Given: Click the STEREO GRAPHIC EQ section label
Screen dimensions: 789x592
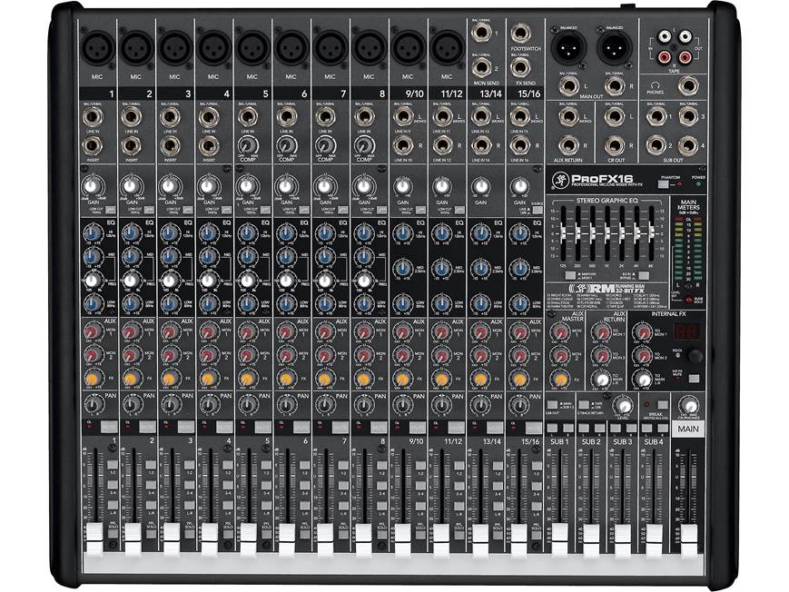Looking at the screenshot, I should [x=607, y=201].
